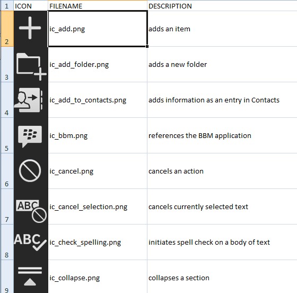Click the fill handle of selected cell
The height and width of the screenshot is (293, 297).
147,46
